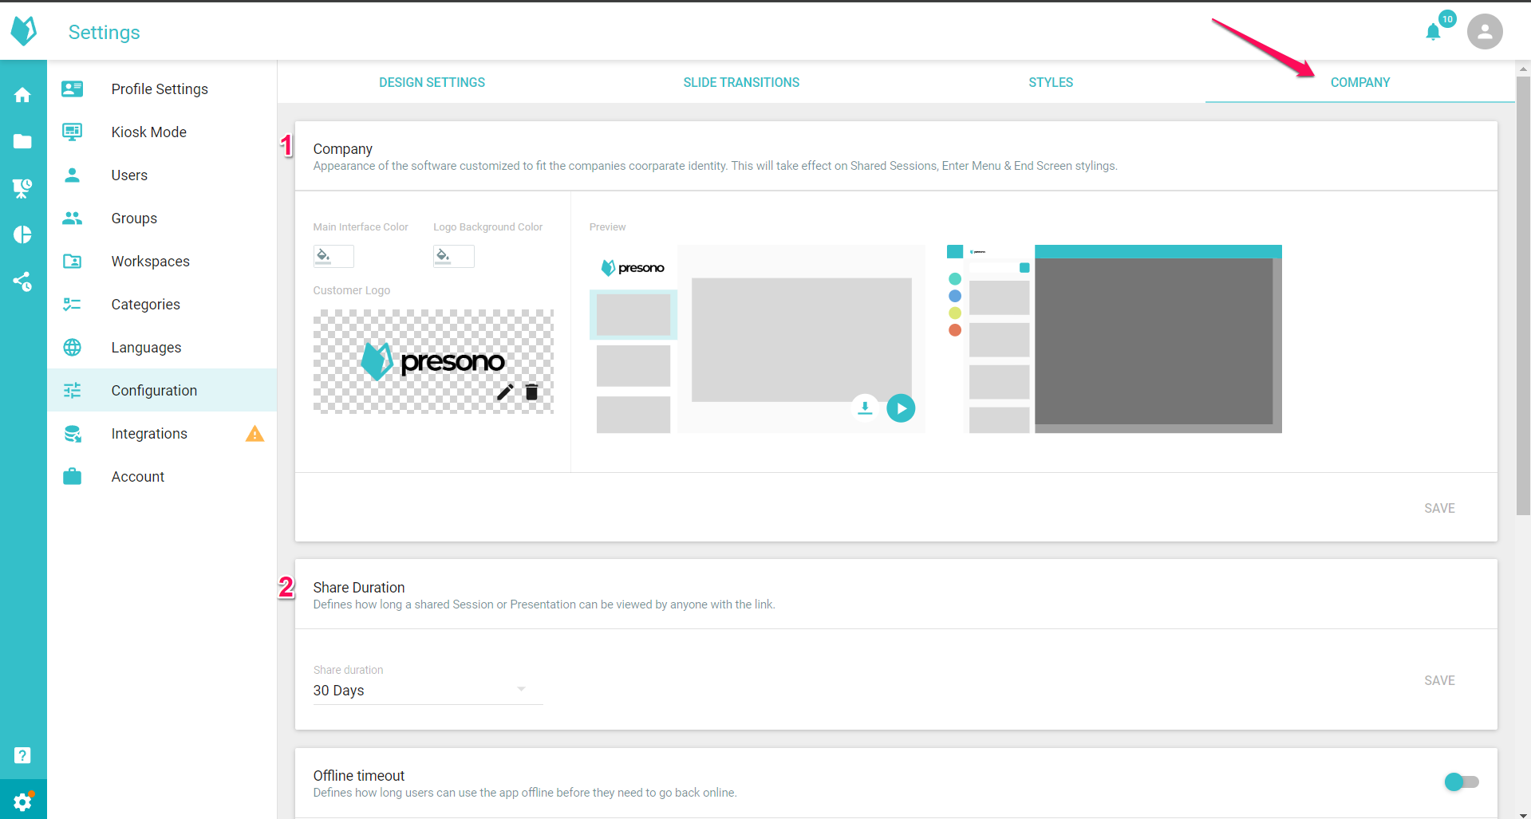The width and height of the screenshot is (1531, 819).
Task: Click the Groups people icon
Action: click(73, 218)
